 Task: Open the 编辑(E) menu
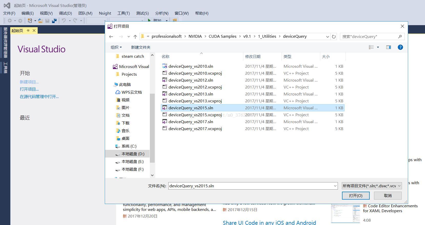coord(27,13)
